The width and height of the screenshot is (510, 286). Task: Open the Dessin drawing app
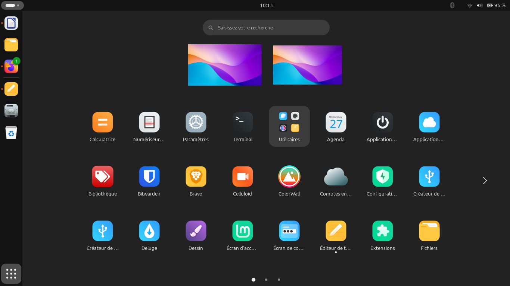tap(196, 235)
